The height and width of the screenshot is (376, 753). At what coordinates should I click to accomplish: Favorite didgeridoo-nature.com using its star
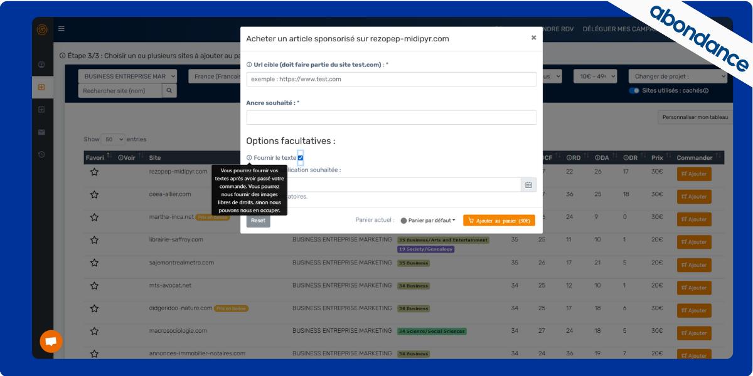[94, 308]
